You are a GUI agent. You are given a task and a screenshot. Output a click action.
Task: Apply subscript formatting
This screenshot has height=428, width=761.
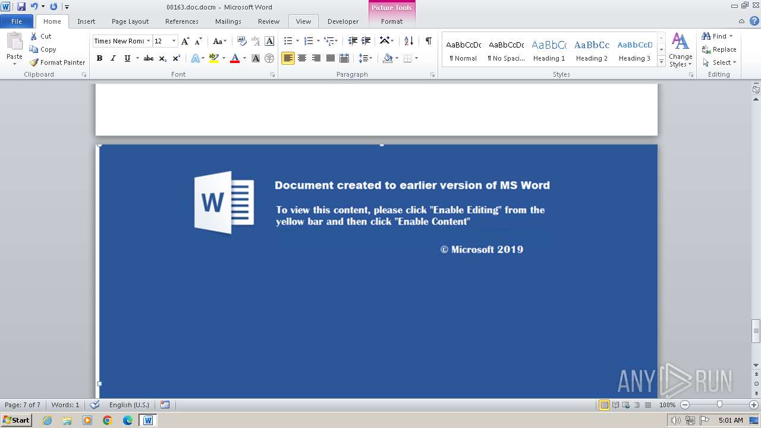point(163,58)
